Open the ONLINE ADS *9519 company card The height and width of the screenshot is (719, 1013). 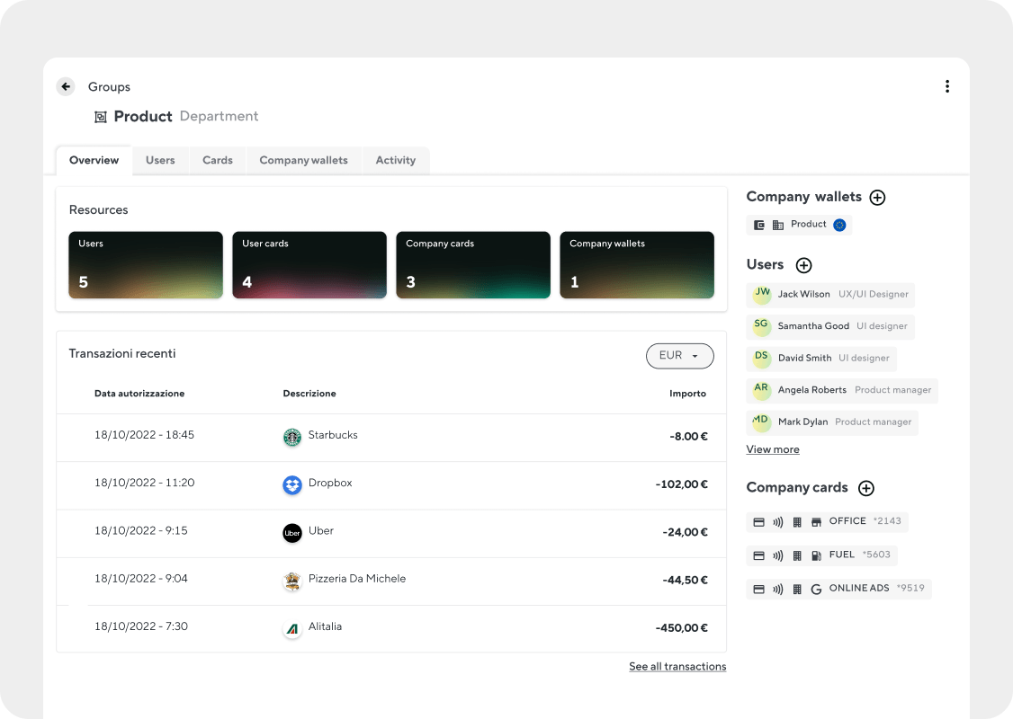click(839, 589)
